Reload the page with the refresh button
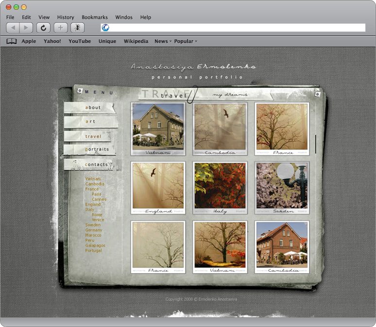Image resolution: width=376 pixels, height=327 pixels. click(43, 28)
